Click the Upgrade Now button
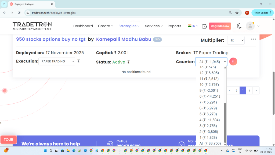 [220, 26]
